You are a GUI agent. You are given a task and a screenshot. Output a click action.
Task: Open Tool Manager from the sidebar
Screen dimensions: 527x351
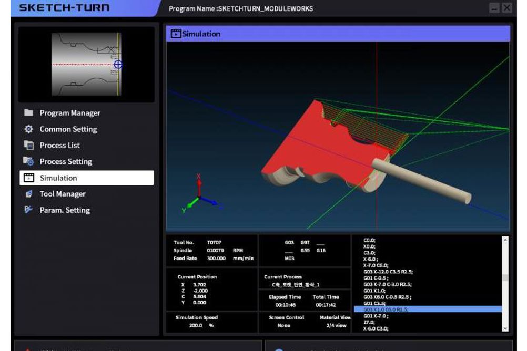87,194
